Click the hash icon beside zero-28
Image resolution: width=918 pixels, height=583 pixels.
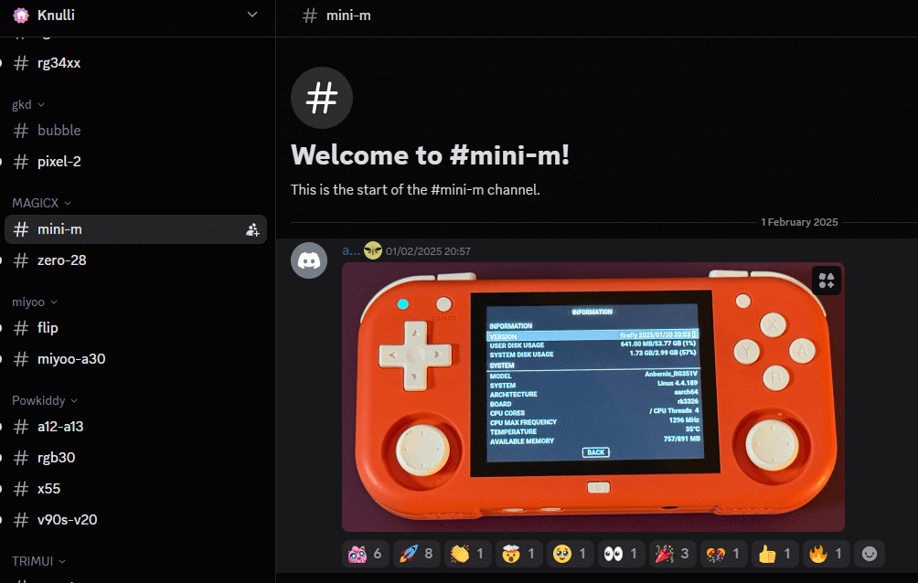[x=21, y=260]
